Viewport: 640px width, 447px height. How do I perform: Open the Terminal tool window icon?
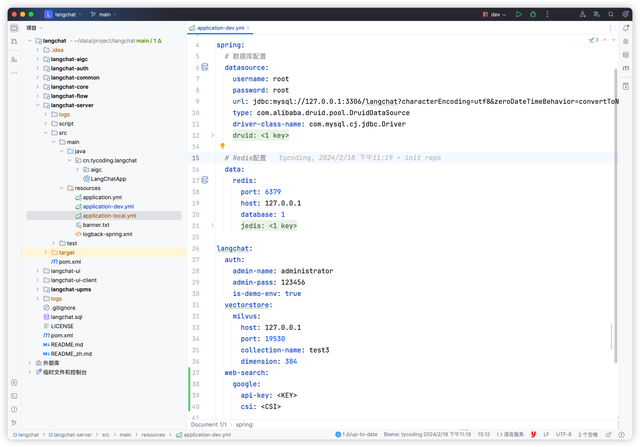(14, 396)
